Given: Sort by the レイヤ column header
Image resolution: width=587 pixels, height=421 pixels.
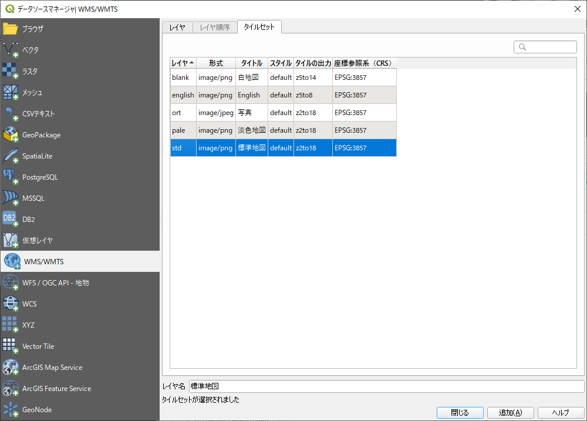Looking at the screenshot, I should pyautogui.click(x=183, y=63).
